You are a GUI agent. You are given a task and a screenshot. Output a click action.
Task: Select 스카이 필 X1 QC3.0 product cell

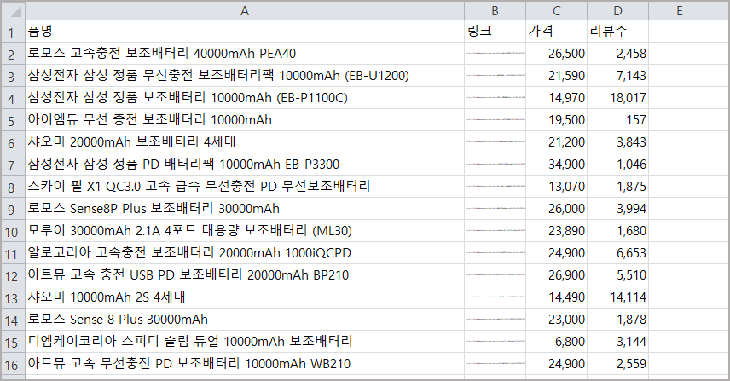click(x=245, y=187)
